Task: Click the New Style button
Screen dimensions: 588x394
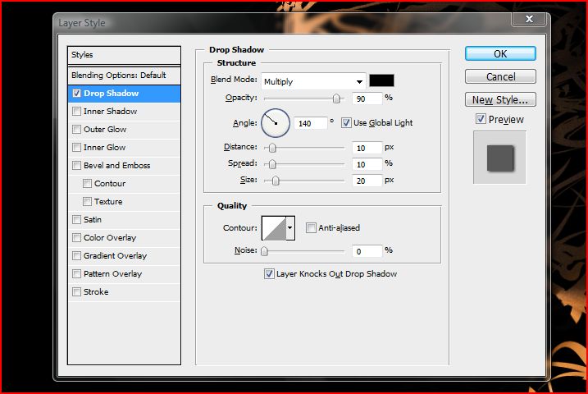Action: click(500, 100)
